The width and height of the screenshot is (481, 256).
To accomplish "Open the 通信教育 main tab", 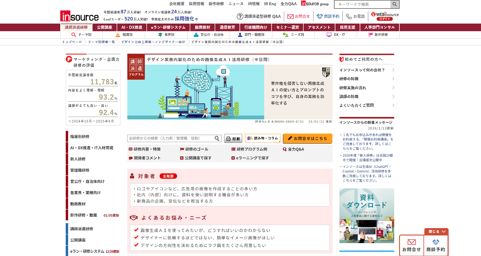I will [x=227, y=27].
